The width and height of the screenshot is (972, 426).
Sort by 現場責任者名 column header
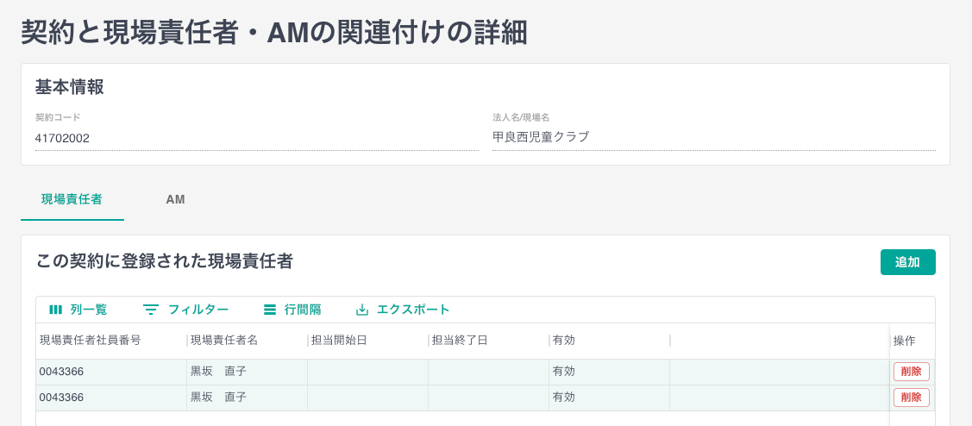point(224,341)
